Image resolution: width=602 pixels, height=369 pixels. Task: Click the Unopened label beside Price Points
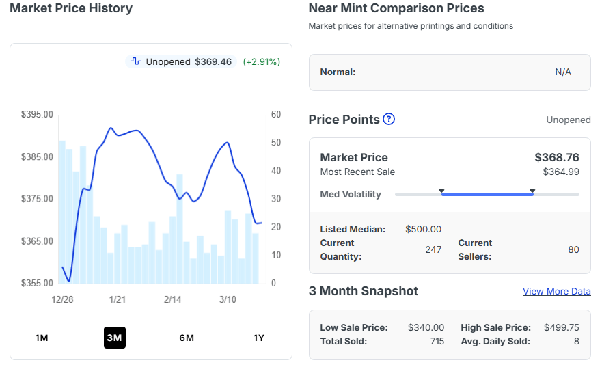[568, 120]
